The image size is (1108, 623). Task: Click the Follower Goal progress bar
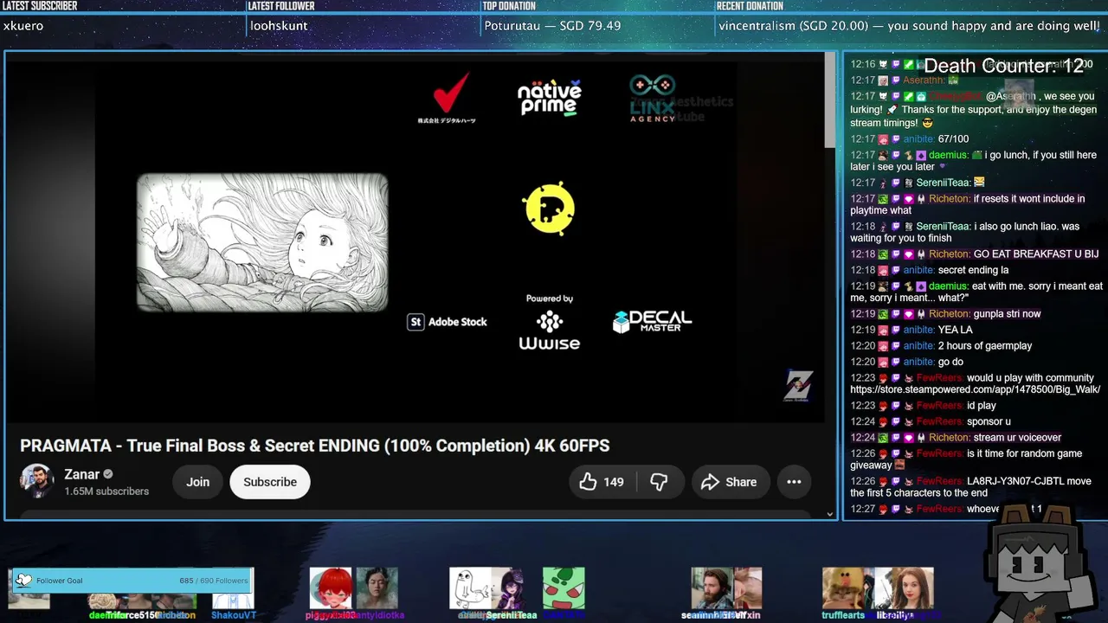coord(132,581)
